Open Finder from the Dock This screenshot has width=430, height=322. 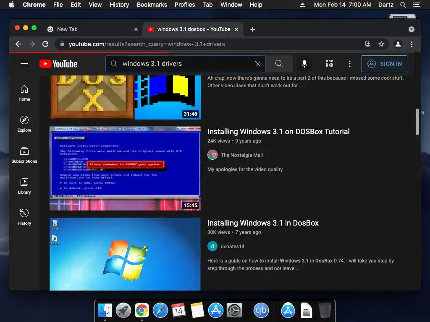tap(105, 310)
